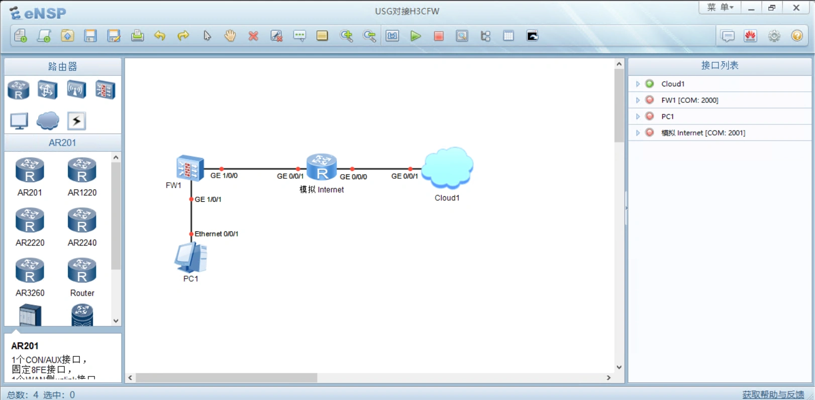Select the cloud device category icon

48,121
